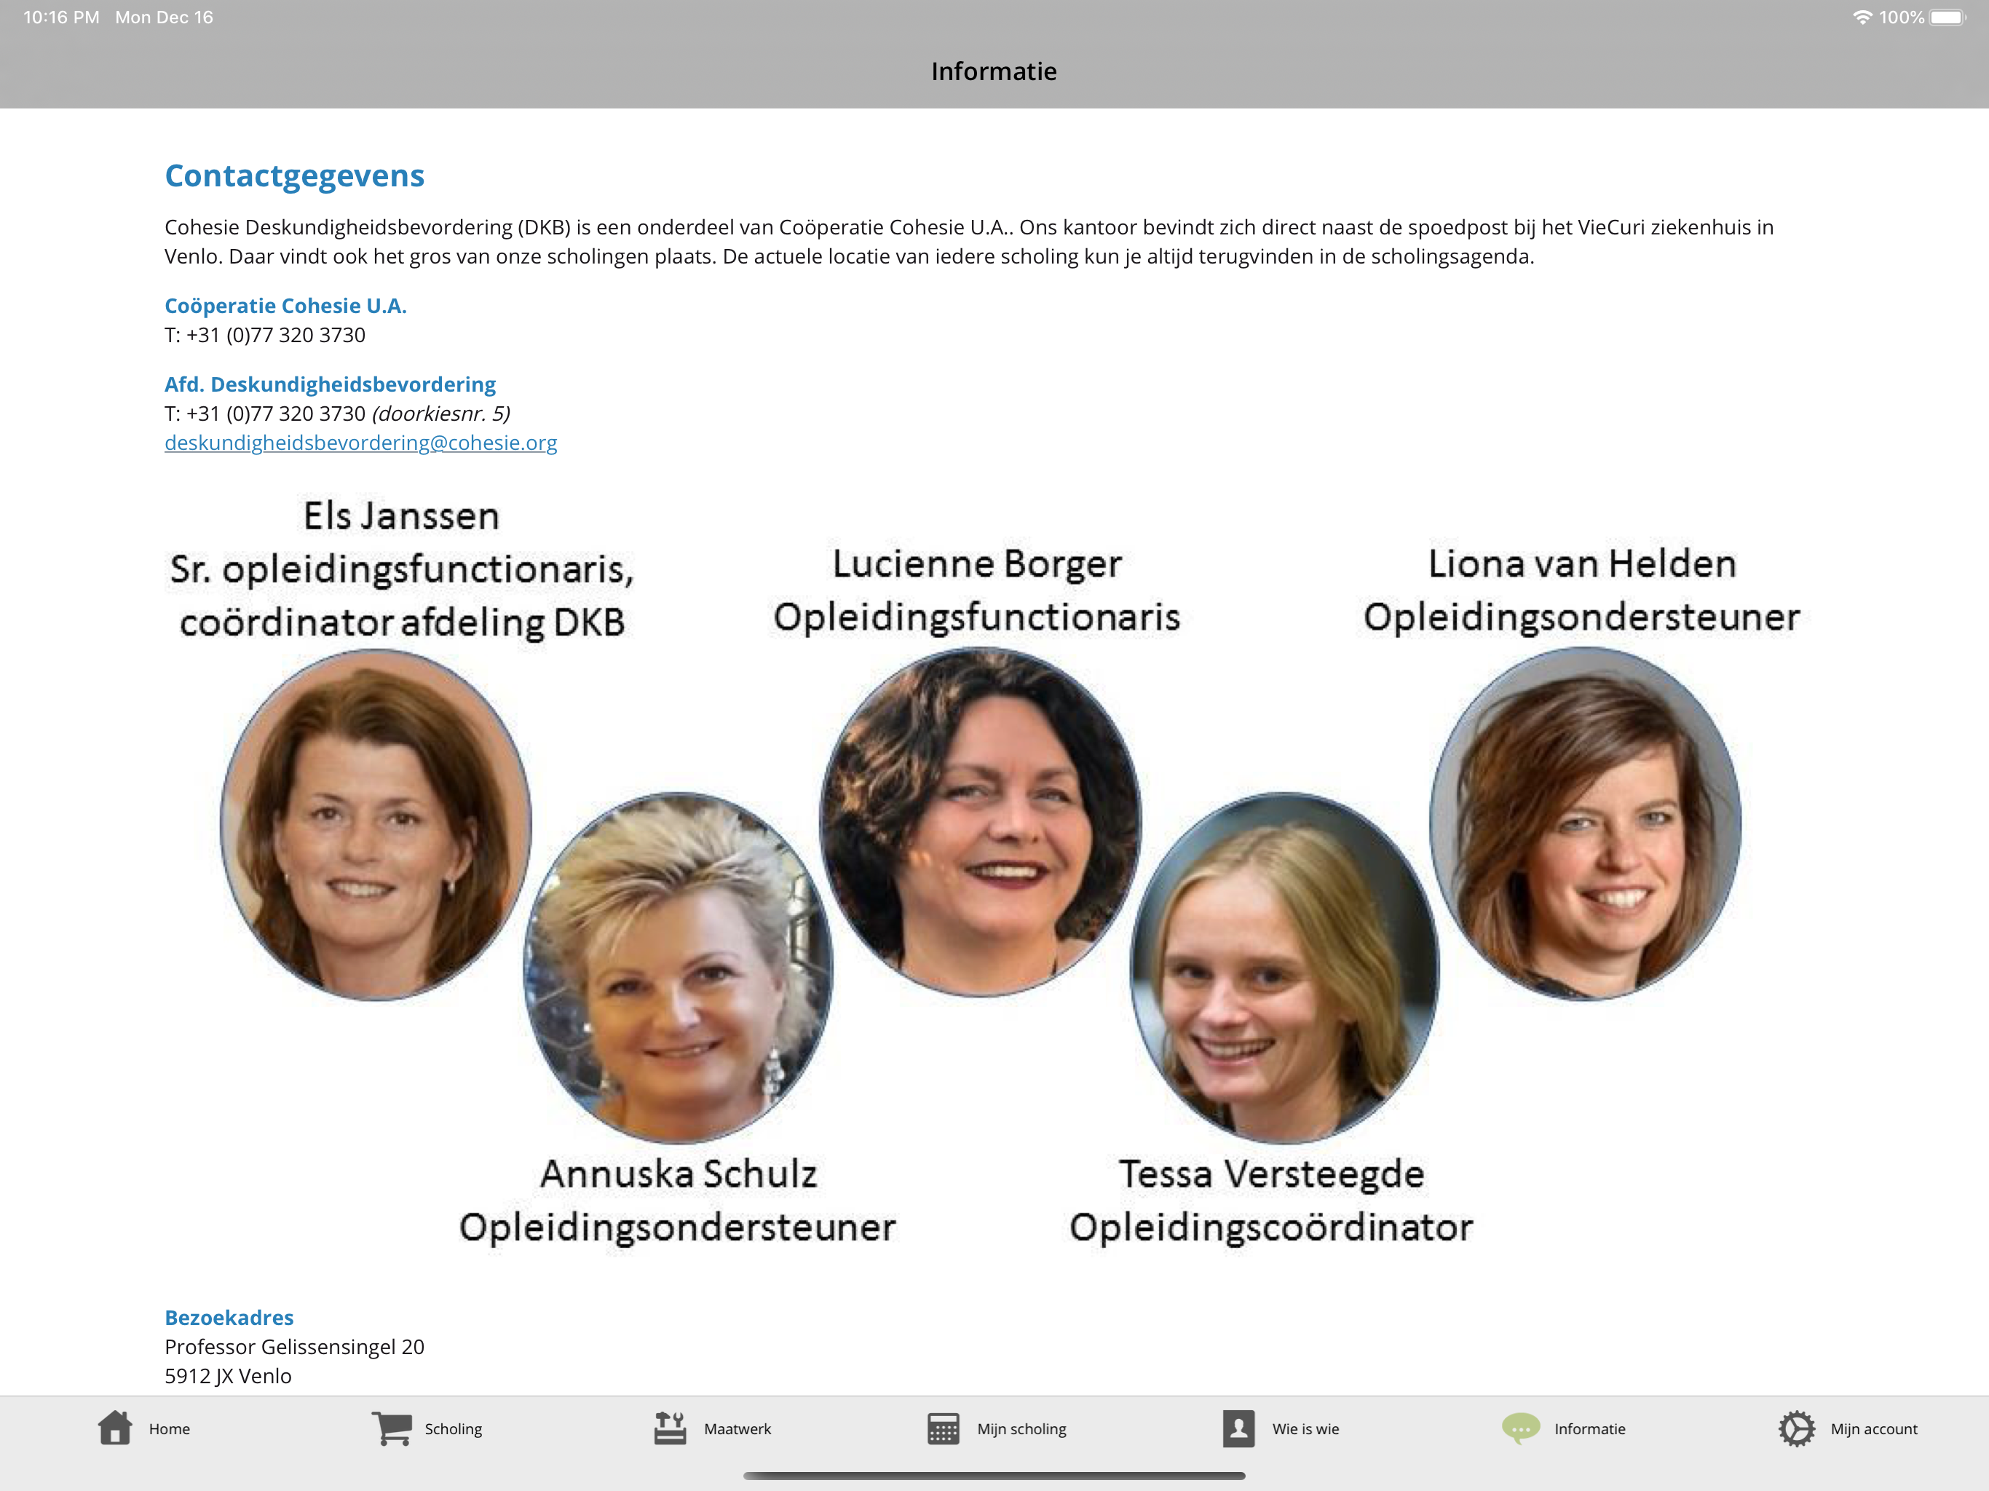This screenshot has width=1989, height=1491.
Task: Tap the Coöperatie Cohesie U.A. subheading
Action: 285,306
